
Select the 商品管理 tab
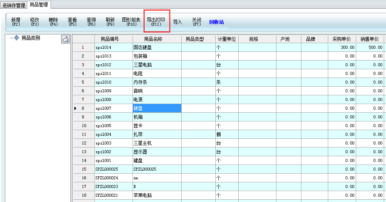[x=39, y=5]
